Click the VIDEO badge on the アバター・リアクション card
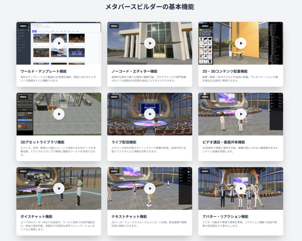Image resolution: width=302 pixels, height=241 pixels. [x=205, y=171]
